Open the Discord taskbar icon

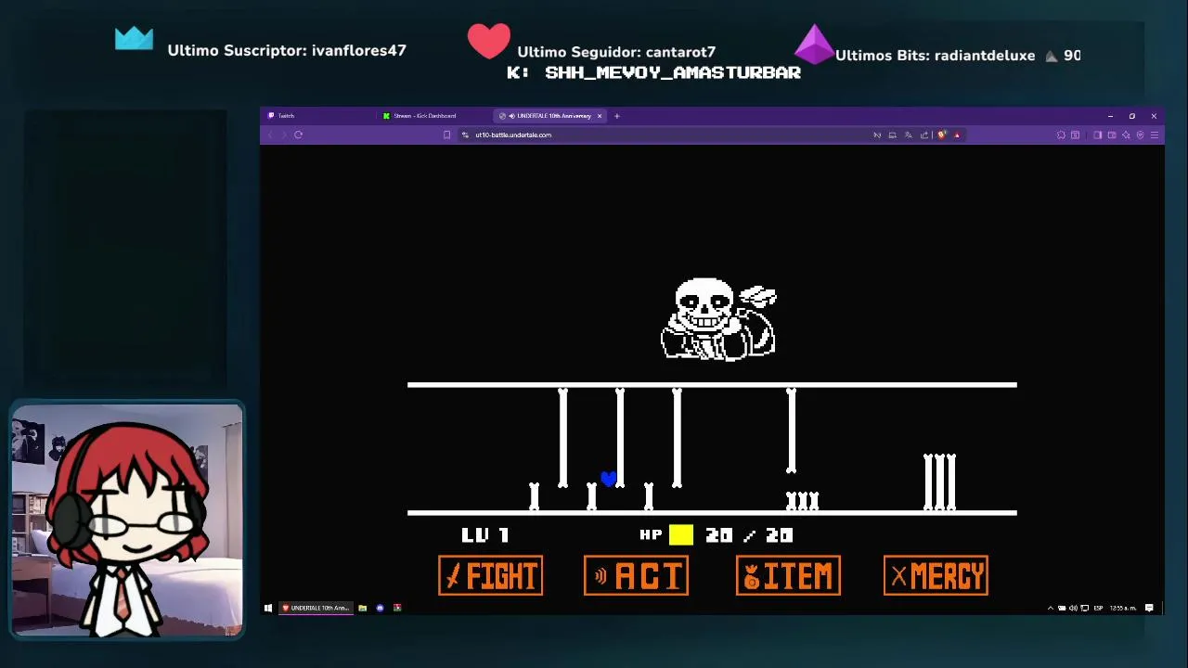pyautogui.click(x=380, y=608)
